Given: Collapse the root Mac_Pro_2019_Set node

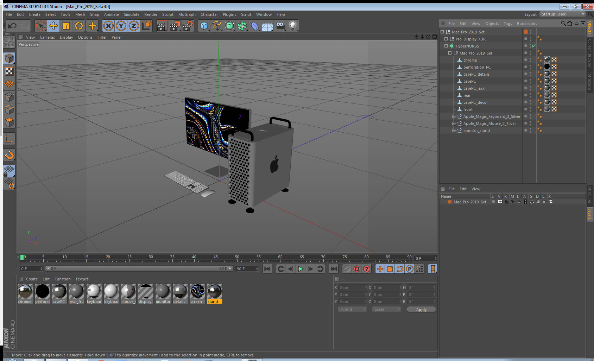Looking at the screenshot, I should coord(442,32).
